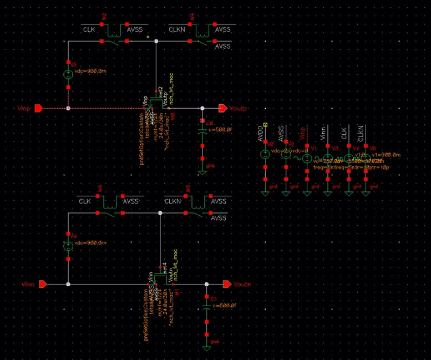Select the W4 switch control coil
Image resolution: width=431 pixels, height=360 pixels.
coord(202,31)
